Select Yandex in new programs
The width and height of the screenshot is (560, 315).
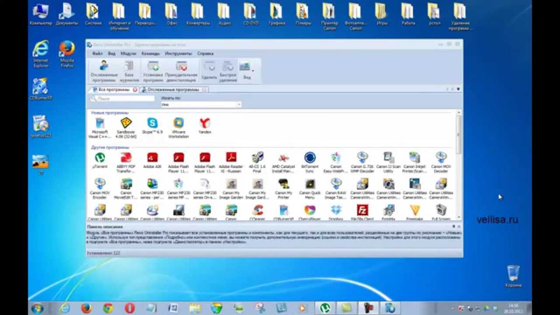tap(205, 126)
